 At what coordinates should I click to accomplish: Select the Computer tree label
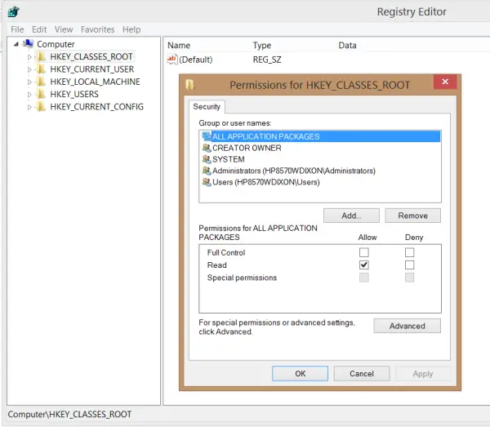[56, 44]
